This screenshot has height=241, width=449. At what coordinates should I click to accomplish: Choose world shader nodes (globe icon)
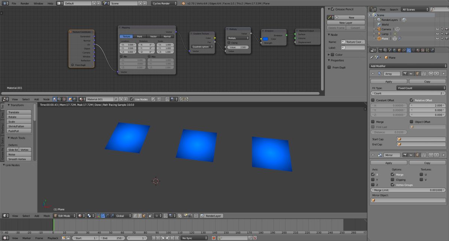click(x=74, y=99)
